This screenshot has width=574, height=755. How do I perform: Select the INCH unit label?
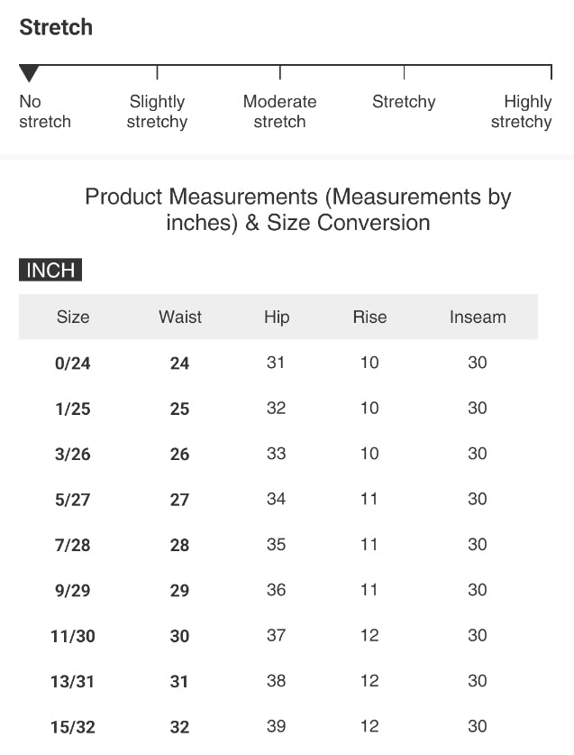pos(50,270)
